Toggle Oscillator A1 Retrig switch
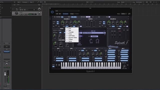 [x=81, y=26]
